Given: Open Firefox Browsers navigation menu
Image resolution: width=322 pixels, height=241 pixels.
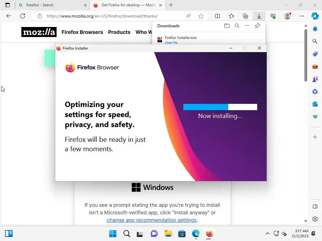Looking at the screenshot, I should click(x=82, y=32).
